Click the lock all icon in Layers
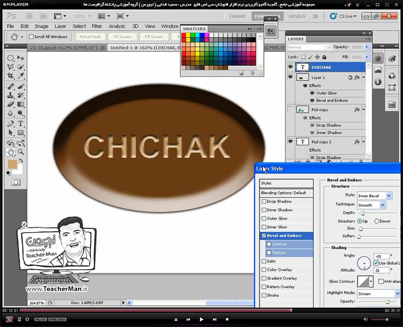 [x=324, y=57]
